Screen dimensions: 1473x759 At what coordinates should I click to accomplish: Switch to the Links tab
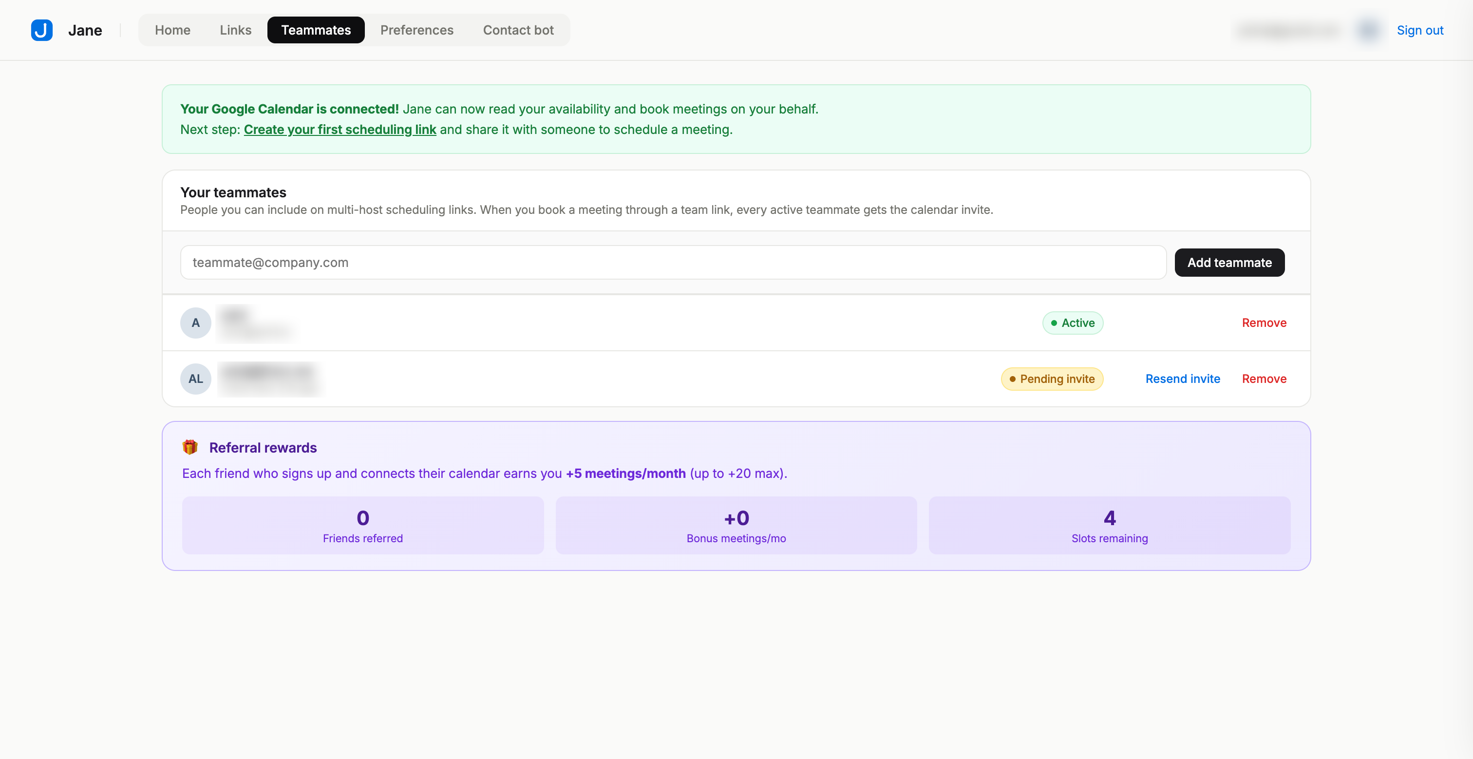pos(236,30)
